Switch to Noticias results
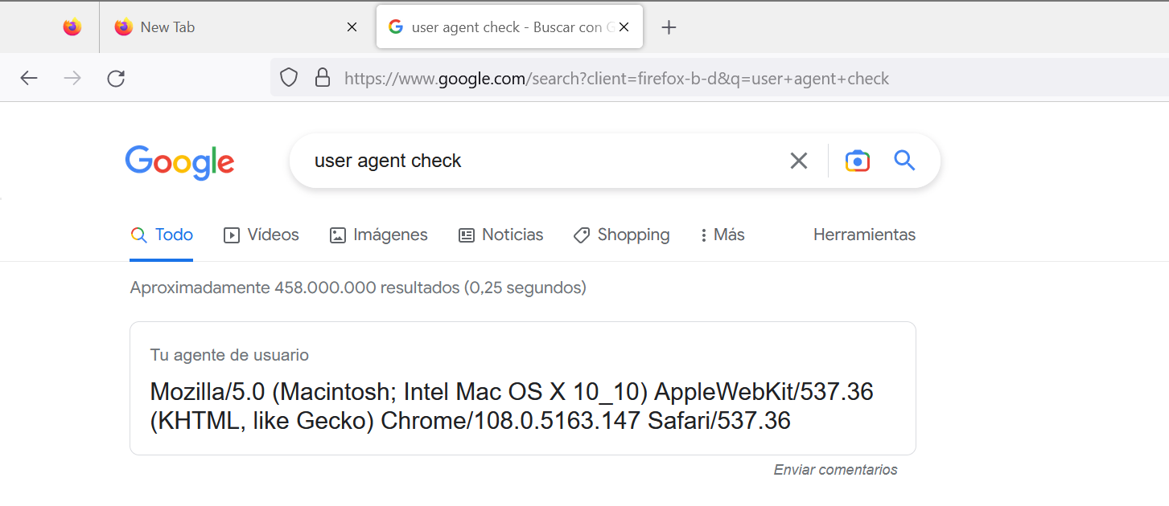The image size is (1169, 506). coord(501,235)
